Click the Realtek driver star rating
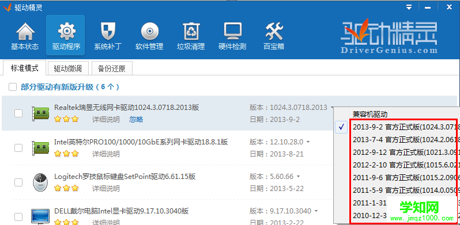This screenshot has width=460, height=225. pyautogui.click(x=66, y=119)
